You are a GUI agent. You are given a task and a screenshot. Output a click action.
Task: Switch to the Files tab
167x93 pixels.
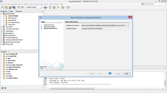(x=11, y=11)
